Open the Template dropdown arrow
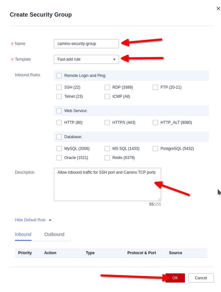Viewport: 221px width, 292px height. tap(114, 59)
